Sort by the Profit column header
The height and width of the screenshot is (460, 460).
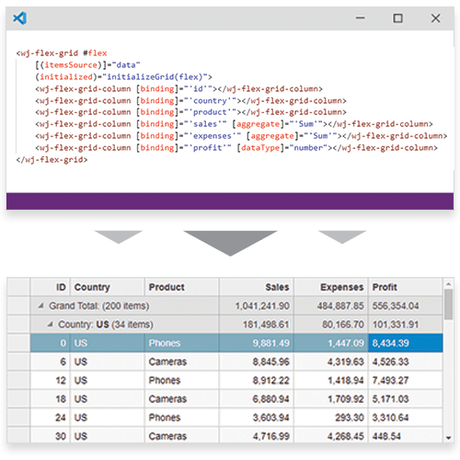[x=406, y=287]
